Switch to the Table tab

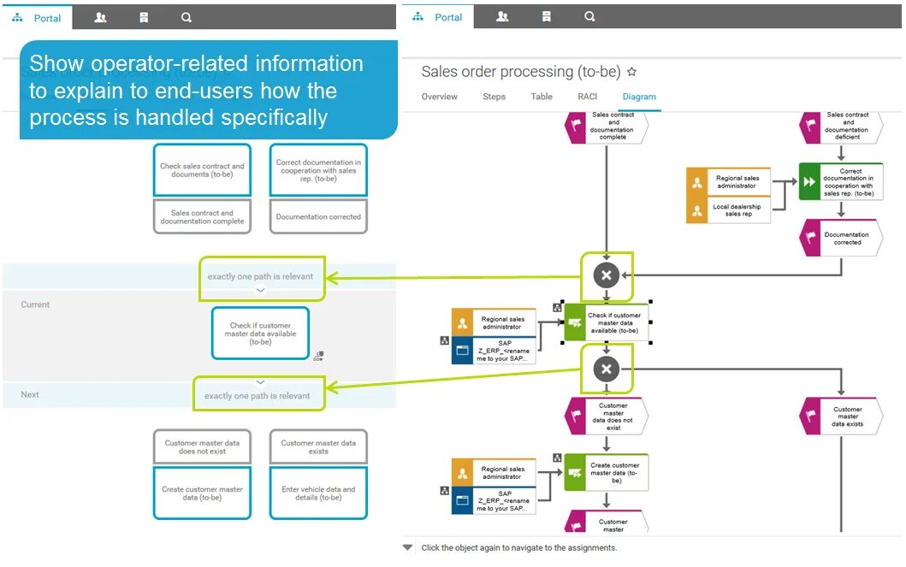coord(542,97)
